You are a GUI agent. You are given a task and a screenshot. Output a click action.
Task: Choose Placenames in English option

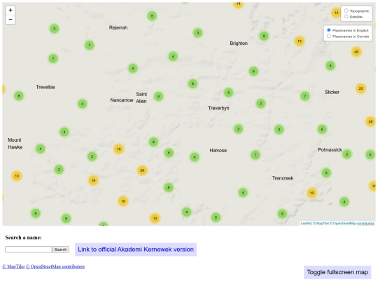(x=329, y=30)
